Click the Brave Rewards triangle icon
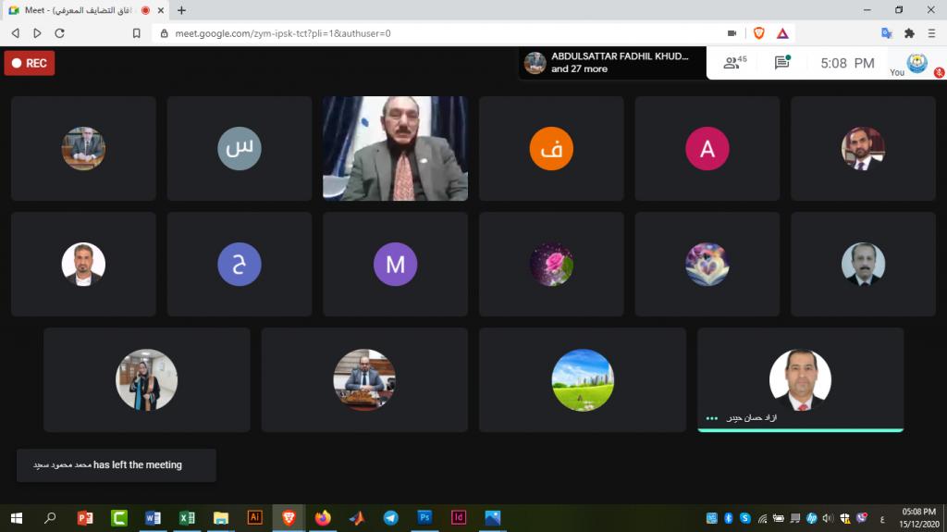Image resolution: width=947 pixels, height=532 pixels. 782,33
